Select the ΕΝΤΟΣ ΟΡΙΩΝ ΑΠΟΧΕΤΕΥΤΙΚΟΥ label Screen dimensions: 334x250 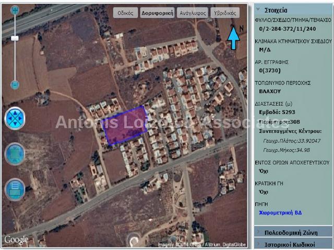pos(292,162)
